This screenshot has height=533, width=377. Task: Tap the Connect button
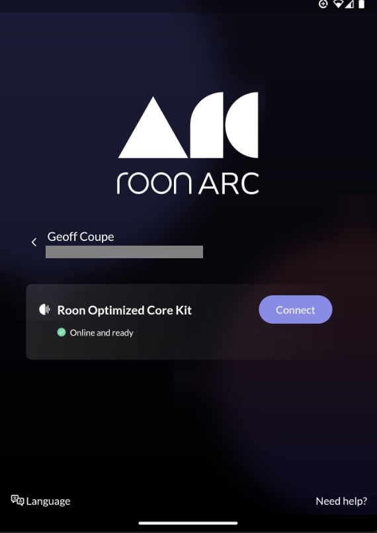295,309
